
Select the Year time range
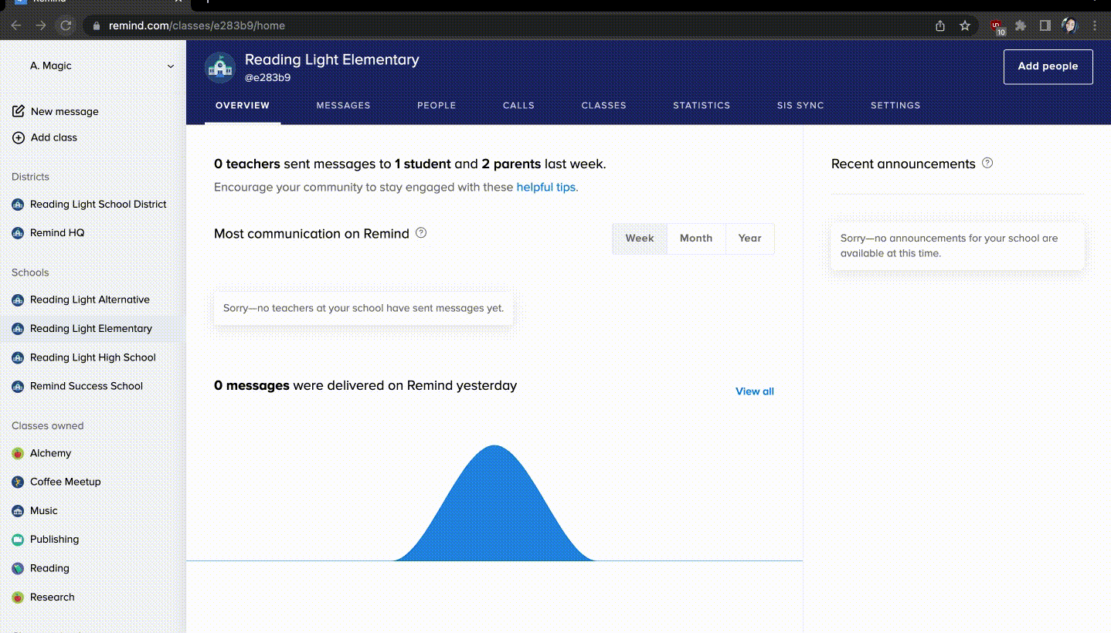point(749,239)
